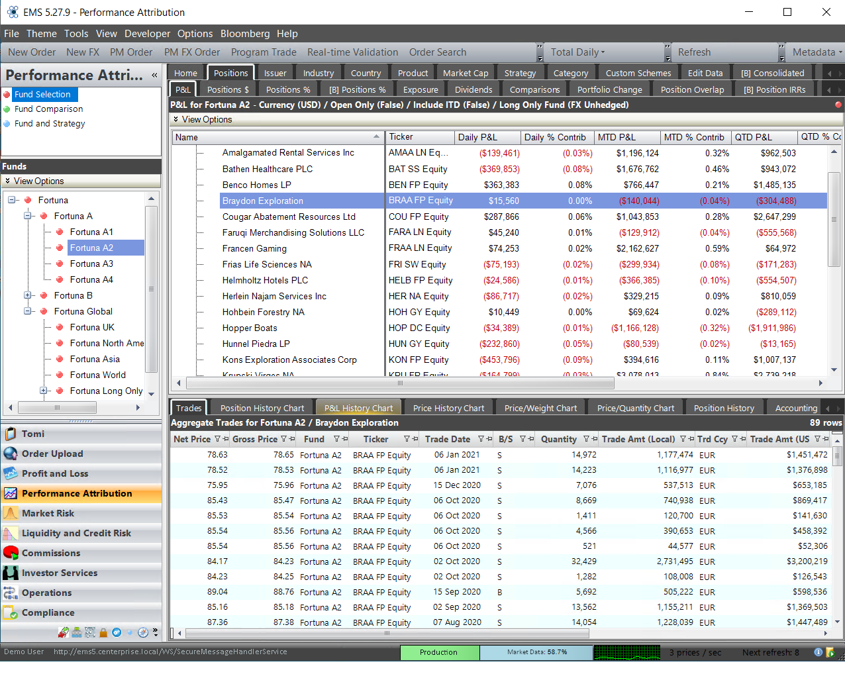The image size is (845, 678).
Task: Open Investor Services handshake icon
Action: [11, 573]
